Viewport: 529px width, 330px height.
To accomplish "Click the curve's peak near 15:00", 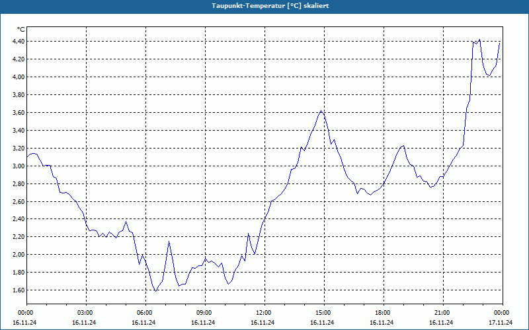I will pos(321,110).
